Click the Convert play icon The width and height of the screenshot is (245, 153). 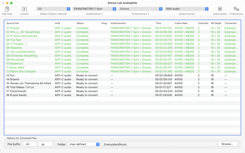point(24,9)
